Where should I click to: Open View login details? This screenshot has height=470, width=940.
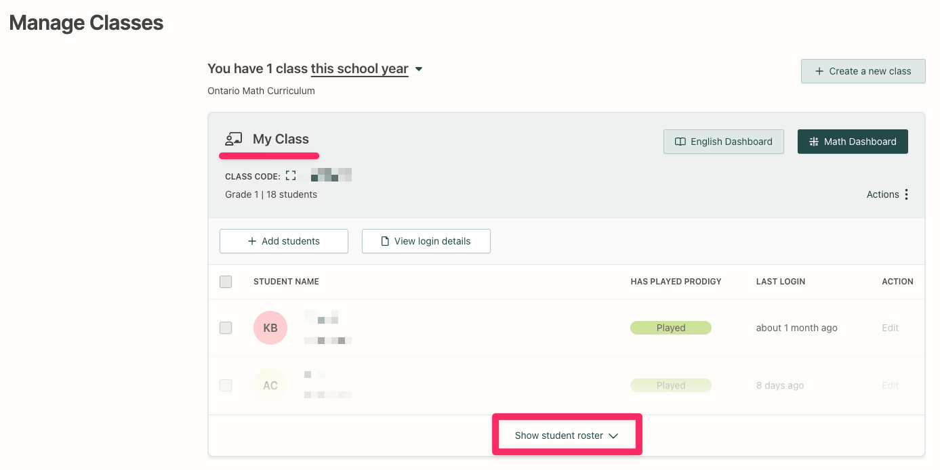426,240
